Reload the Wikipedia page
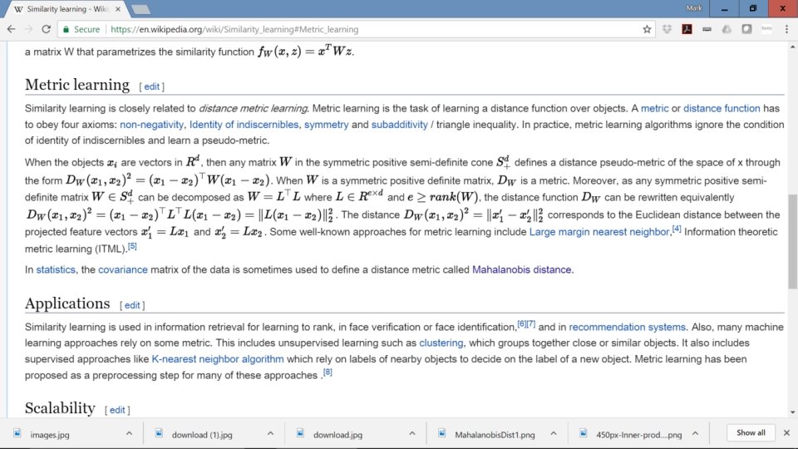 (46, 30)
